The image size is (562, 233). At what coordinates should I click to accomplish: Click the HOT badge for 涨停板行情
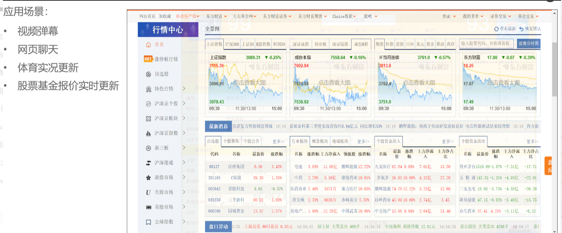pos(148,59)
